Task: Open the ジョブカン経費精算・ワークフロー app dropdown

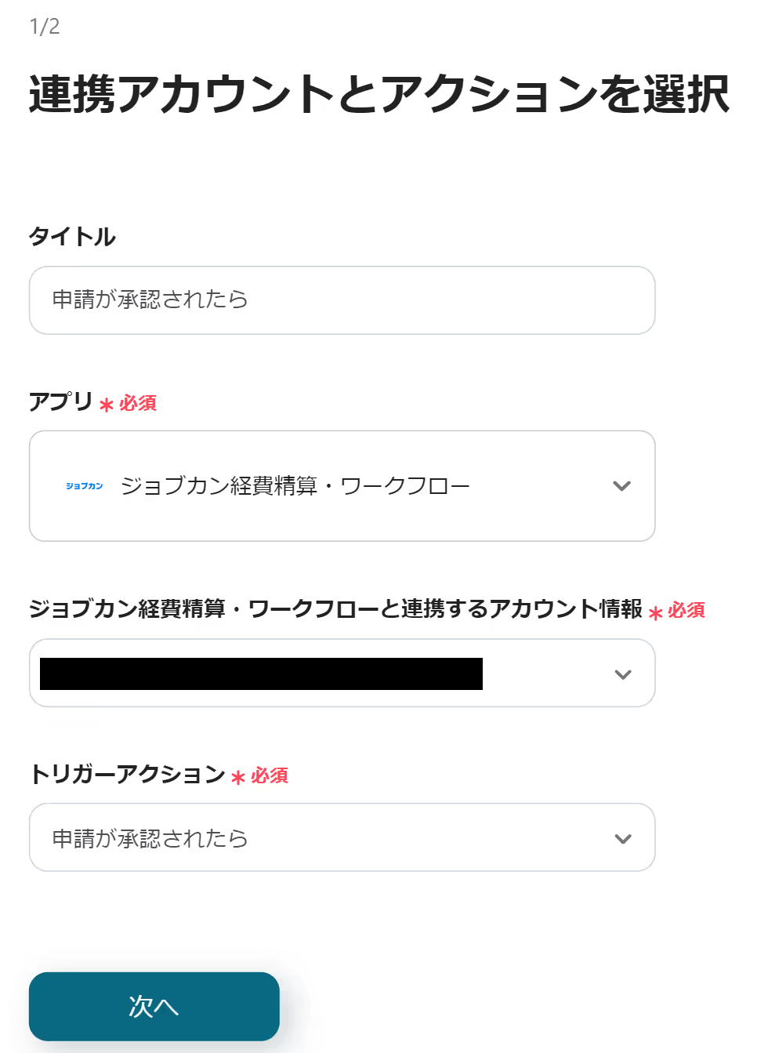Action: [x=342, y=486]
